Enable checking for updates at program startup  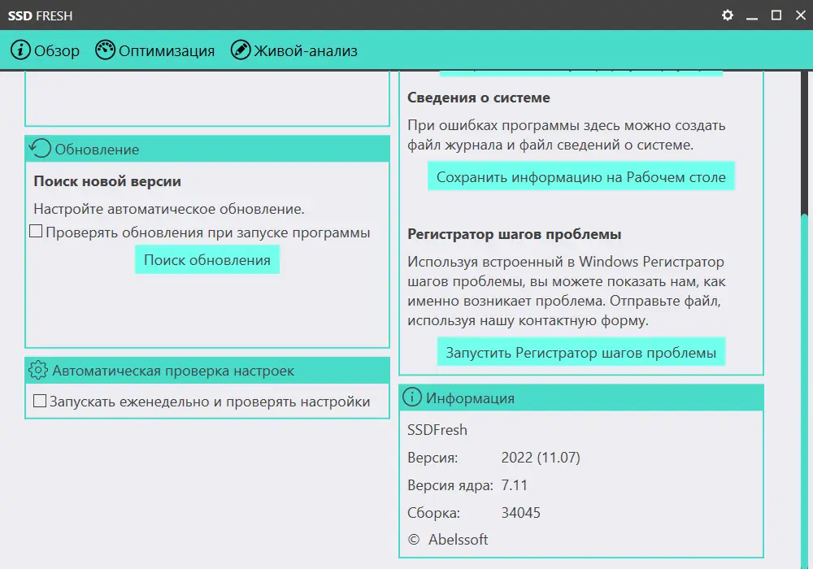pos(36,232)
